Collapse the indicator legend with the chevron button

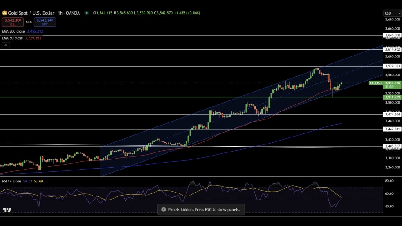[x=6, y=45]
